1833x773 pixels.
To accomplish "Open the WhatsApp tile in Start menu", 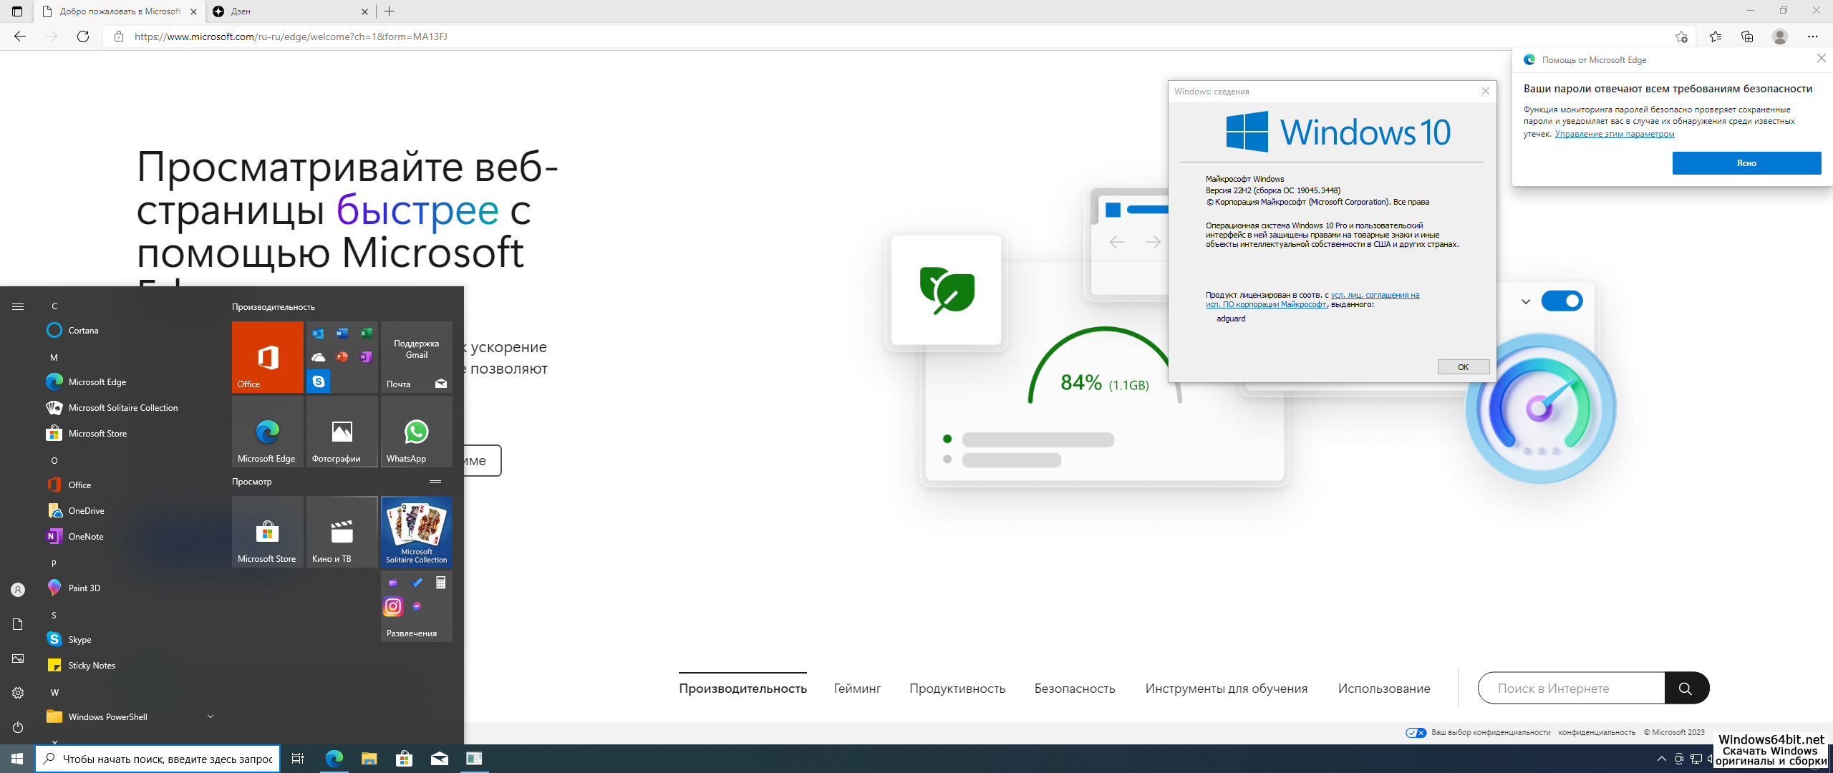I will (x=416, y=432).
